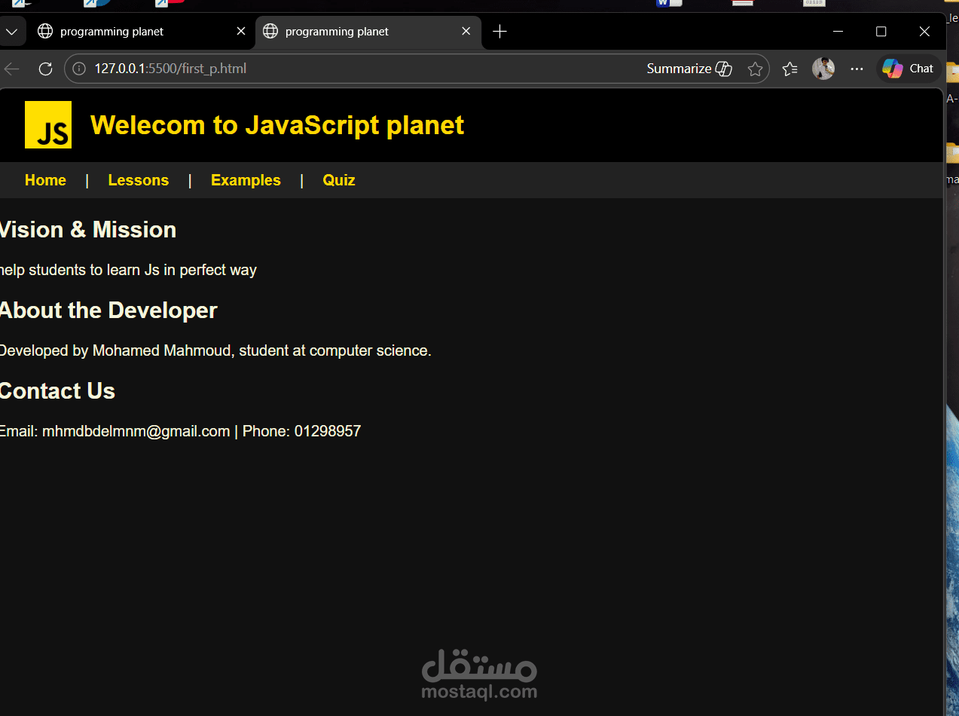The width and height of the screenshot is (959, 716).
Task: Click the browser profile avatar
Action: (x=823, y=68)
